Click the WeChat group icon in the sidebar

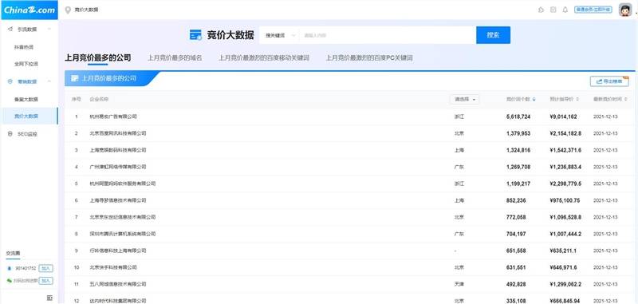tap(10, 281)
